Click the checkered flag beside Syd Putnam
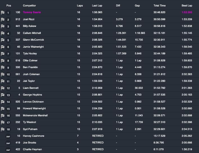The image size is (199, 153). click(3, 129)
